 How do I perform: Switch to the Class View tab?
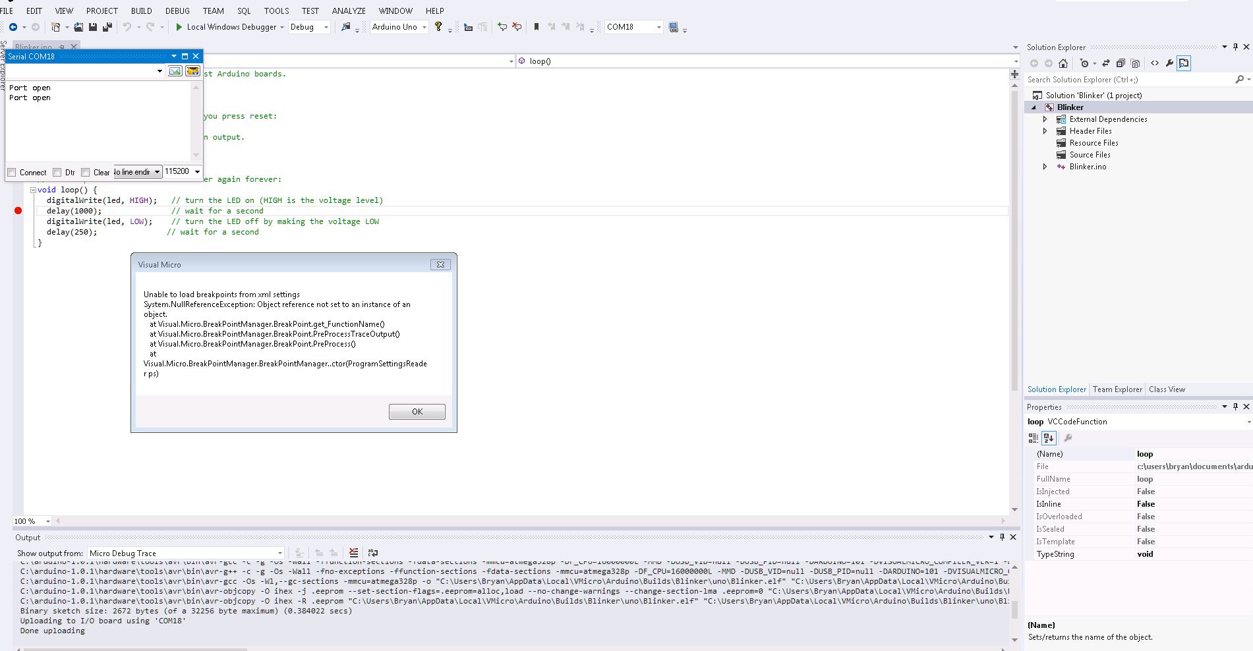click(1167, 389)
